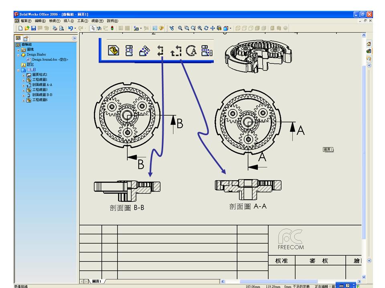Select the Pan tool with four arrows
This screenshot has height=288, width=385.
click(213, 28)
